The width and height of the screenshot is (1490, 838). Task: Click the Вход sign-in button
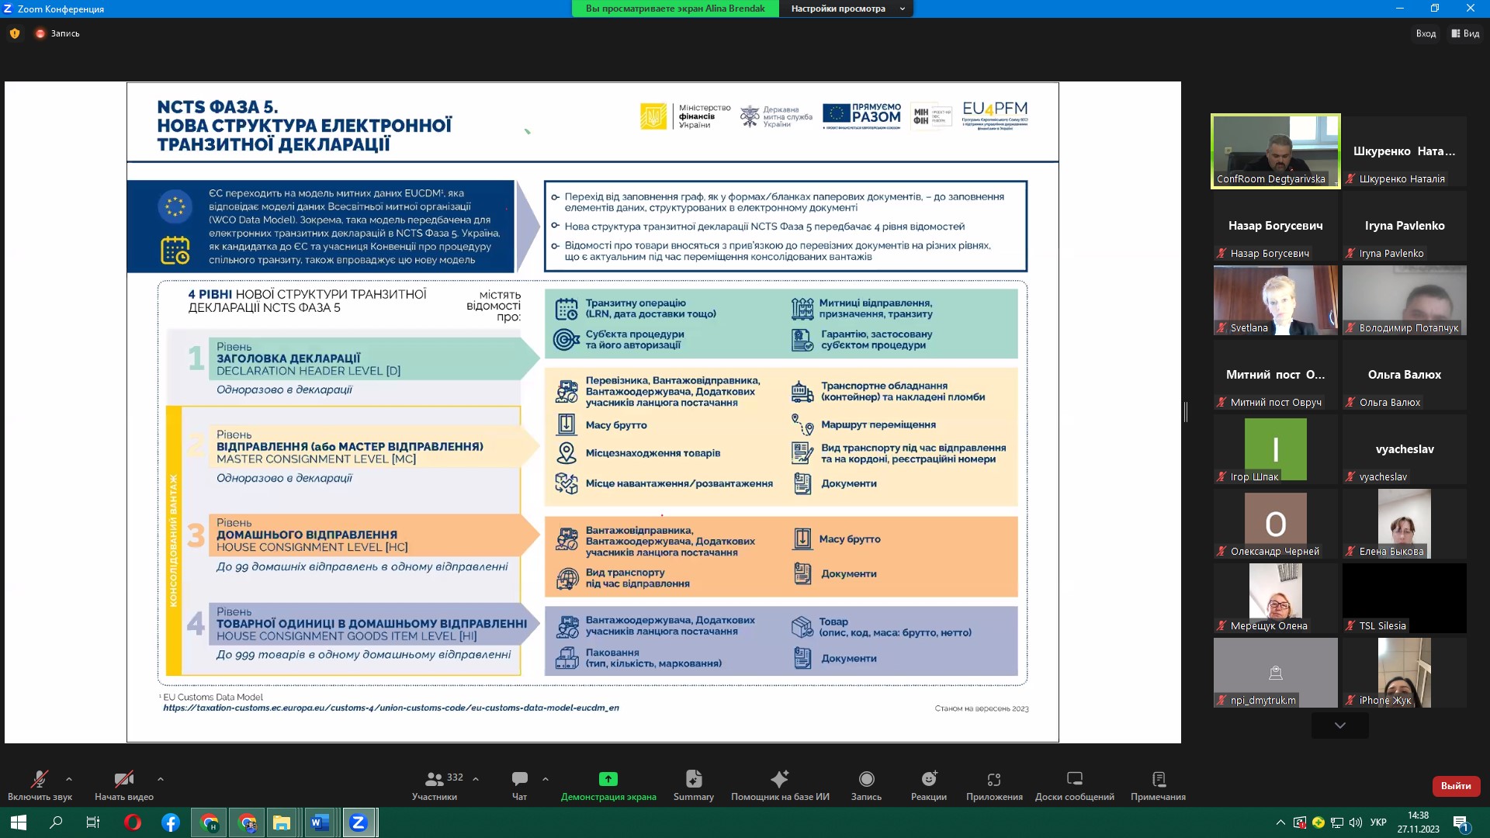click(x=1426, y=33)
